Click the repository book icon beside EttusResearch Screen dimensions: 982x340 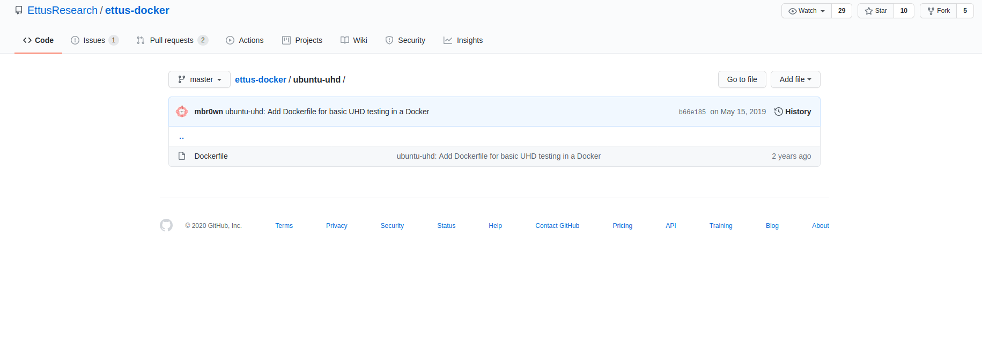(x=19, y=10)
